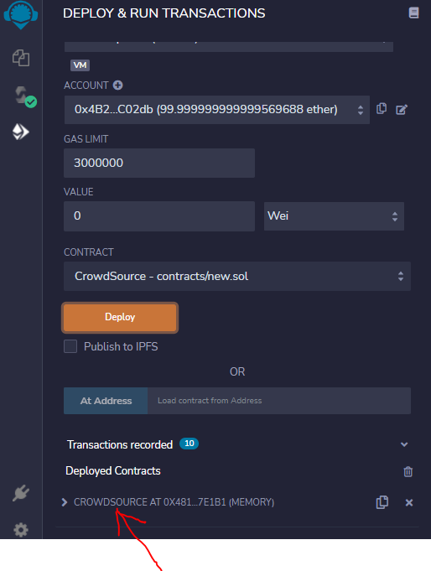The height and width of the screenshot is (571, 431).
Task: Open the Wei unit dropdown
Action: [334, 216]
